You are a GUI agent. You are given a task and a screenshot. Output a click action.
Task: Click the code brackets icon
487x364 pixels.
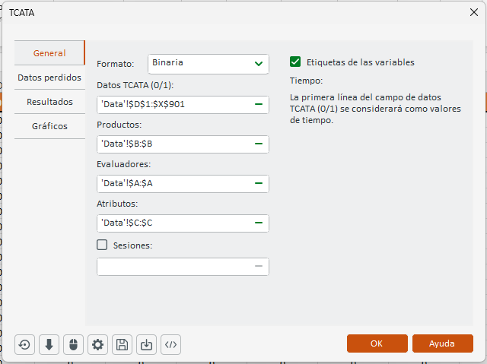click(170, 344)
